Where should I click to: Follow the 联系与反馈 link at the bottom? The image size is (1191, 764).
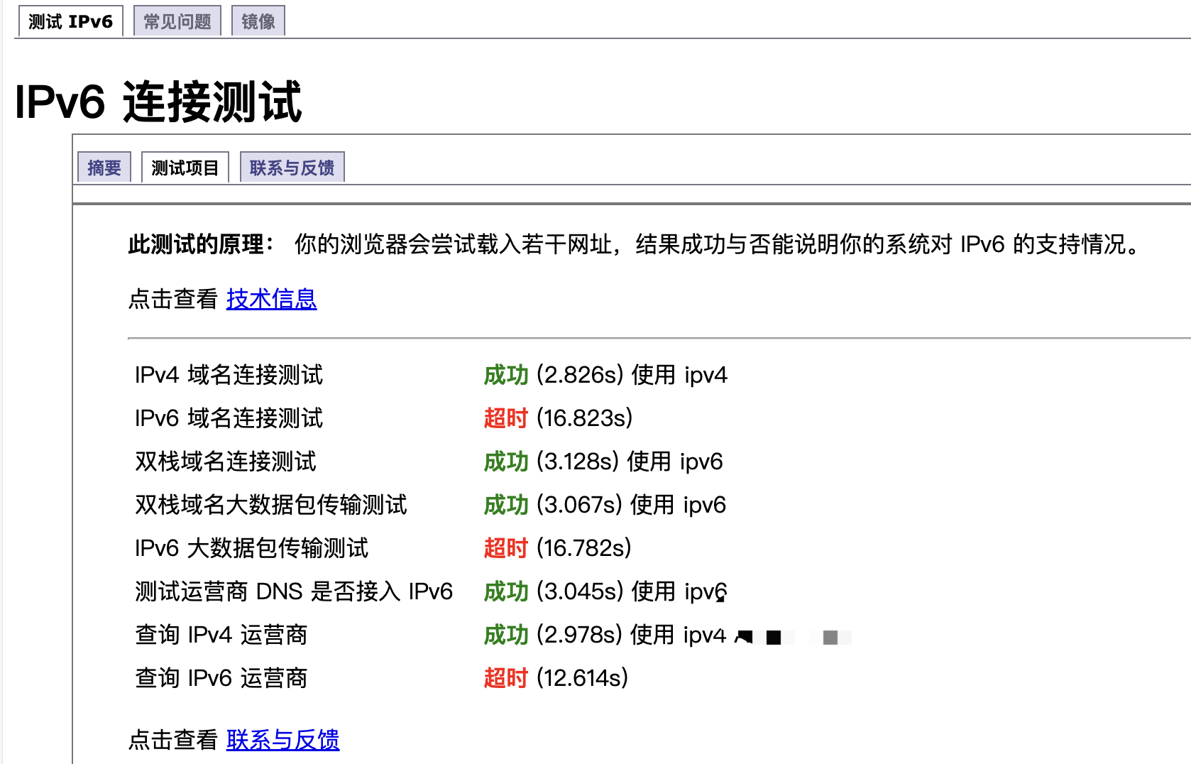click(x=282, y=740)
